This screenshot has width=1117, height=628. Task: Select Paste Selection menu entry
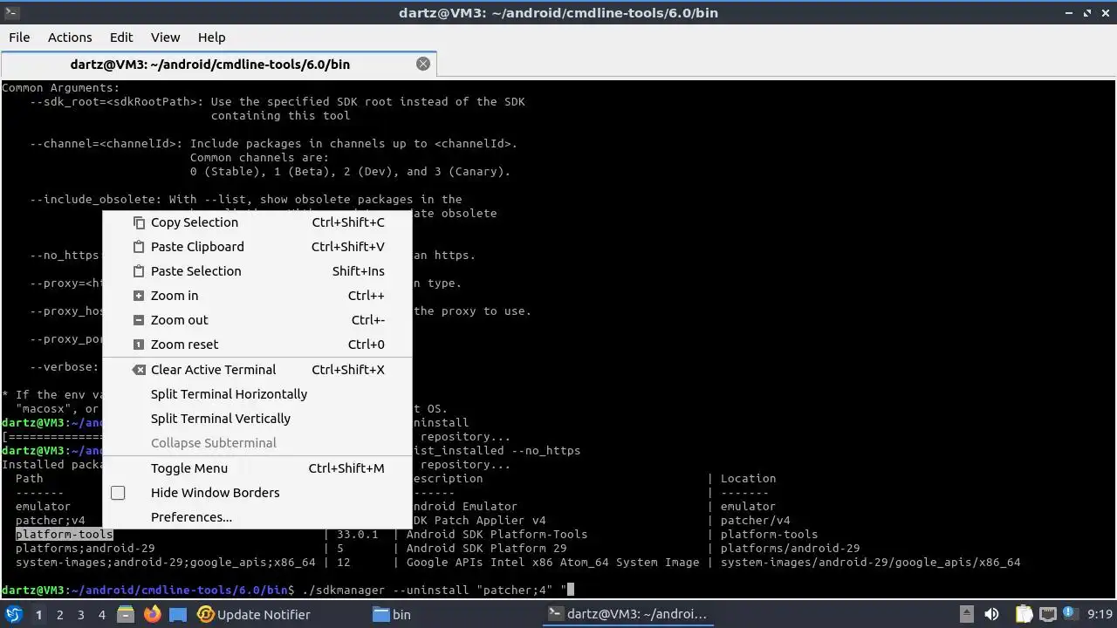click(257, 271)
